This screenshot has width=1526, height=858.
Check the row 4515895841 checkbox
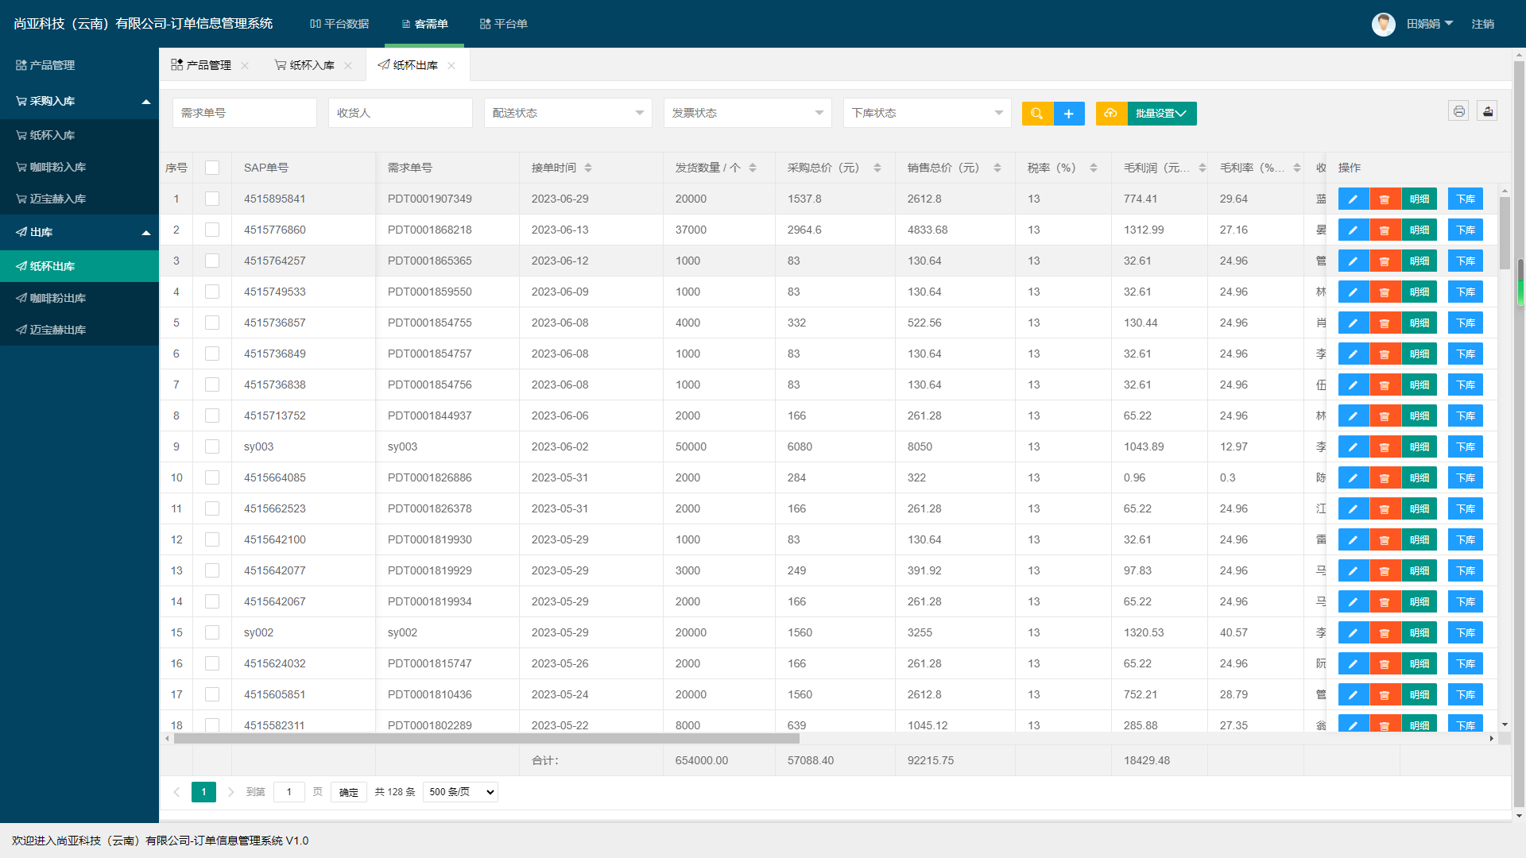pyautogui.click(x=212, y=199)
